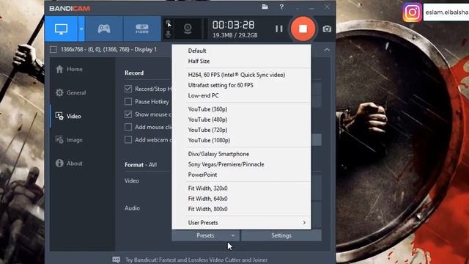The width and height of the screenshot is (469, 264).
Task: Click the Presets dropdown button
Action: 205,235
